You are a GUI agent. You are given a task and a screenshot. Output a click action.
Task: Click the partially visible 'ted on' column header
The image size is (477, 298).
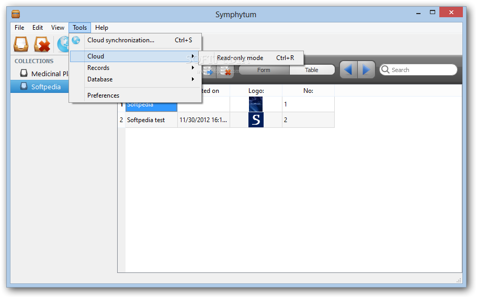click(215, 91)
